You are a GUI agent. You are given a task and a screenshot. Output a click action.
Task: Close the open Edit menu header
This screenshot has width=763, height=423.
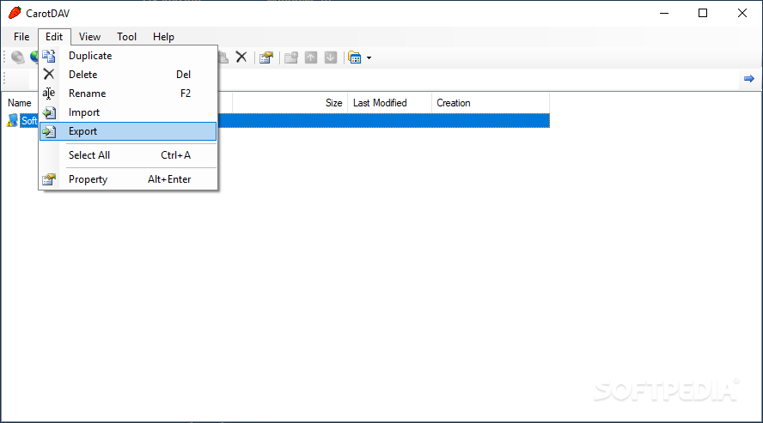coord(54,37)
